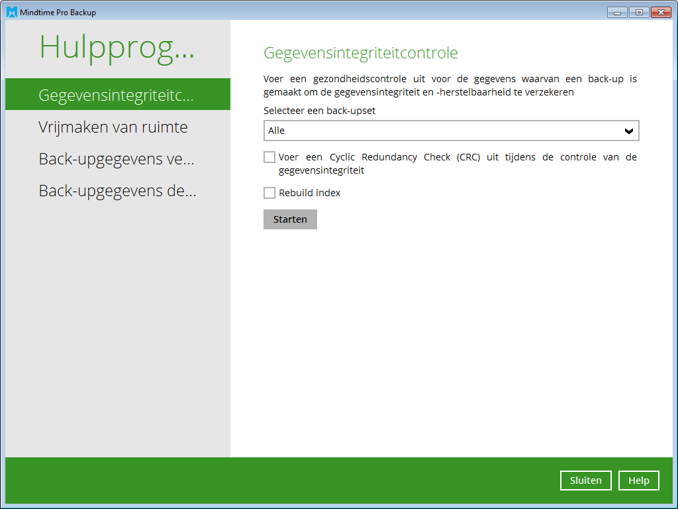Viewport: 678px width, 509px height.
Task: Click the Mindtime Pro Backup title icon
Action: click(12, 12)
